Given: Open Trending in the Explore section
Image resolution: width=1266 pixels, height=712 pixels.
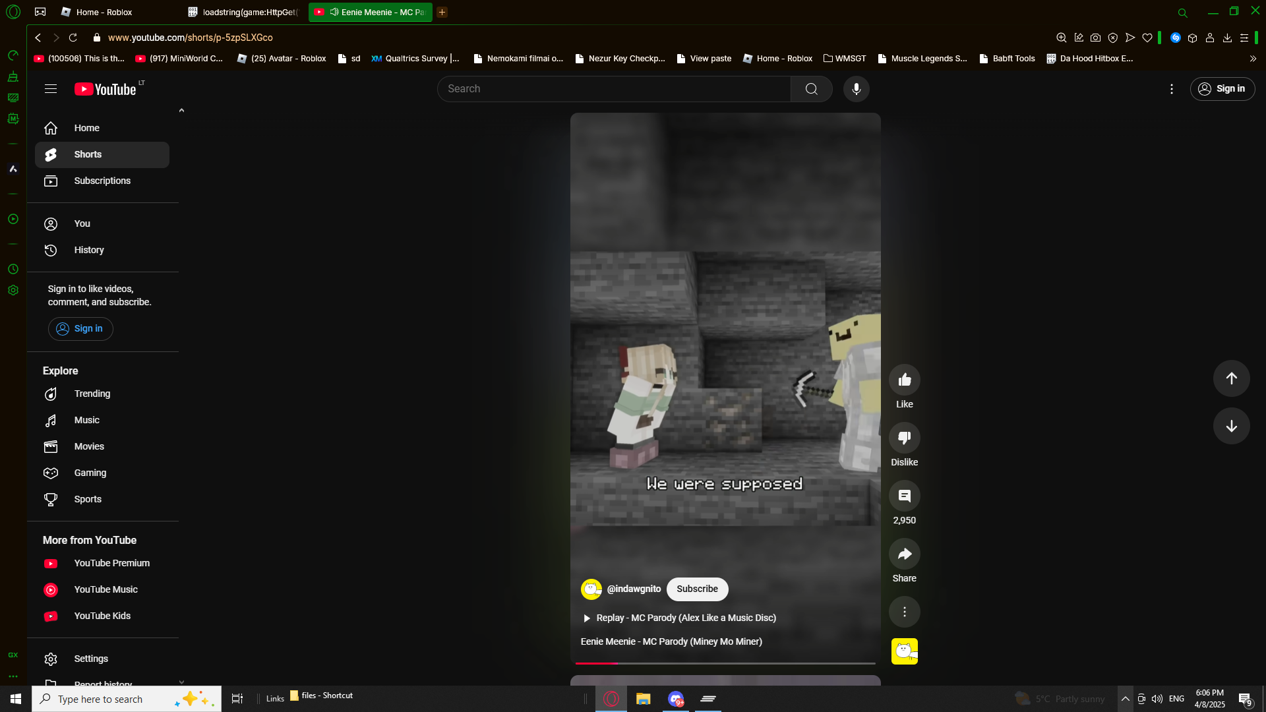Looking at the screenshot, I should pos(92,394).
